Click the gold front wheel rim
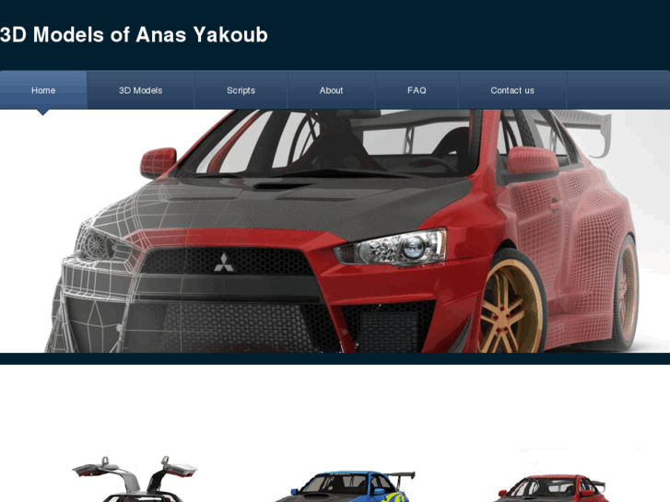Viewport: 670px width, 502px height. [511, 307]
